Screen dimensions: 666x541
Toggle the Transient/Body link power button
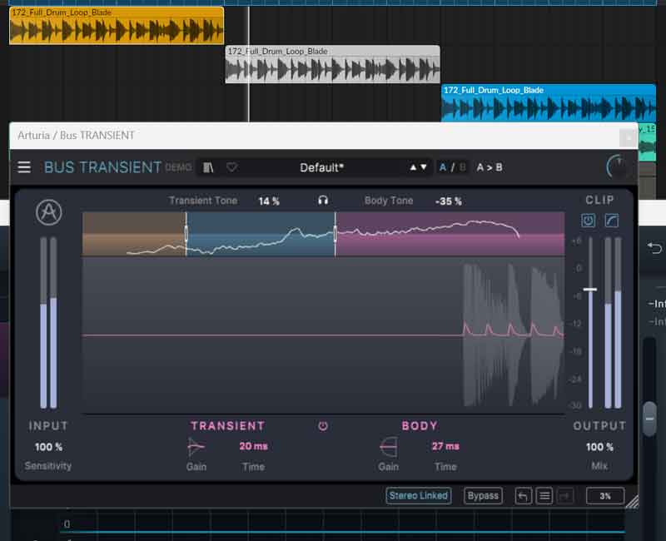pyautogui.click(x=323, y=426)
